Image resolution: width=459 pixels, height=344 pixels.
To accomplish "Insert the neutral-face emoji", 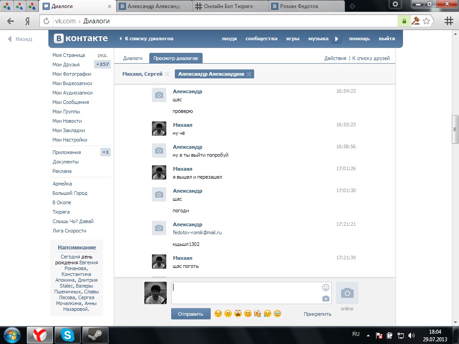I will coord(228,314).
